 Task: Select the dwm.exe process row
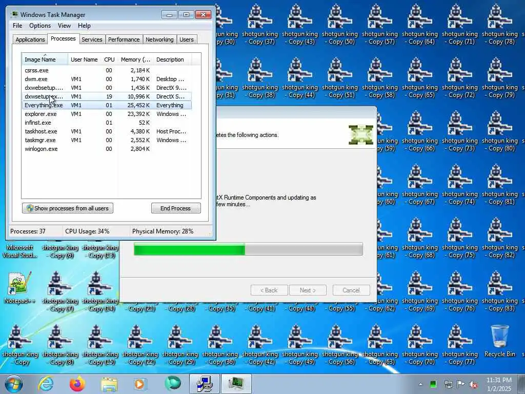(107, 79)
